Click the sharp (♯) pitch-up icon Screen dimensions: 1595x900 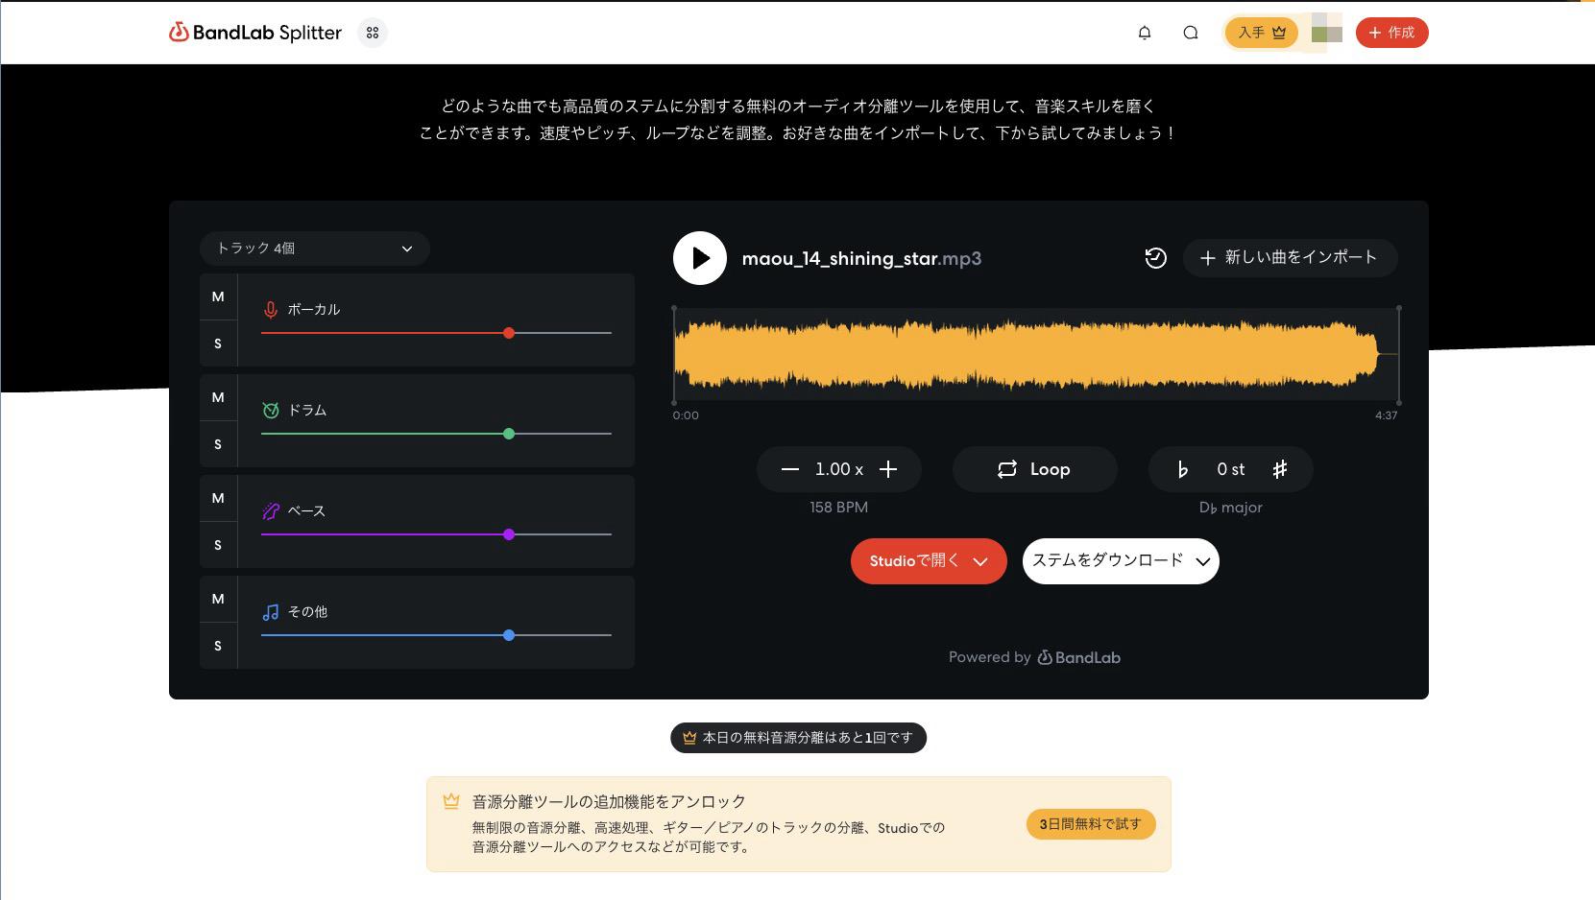1280,469
